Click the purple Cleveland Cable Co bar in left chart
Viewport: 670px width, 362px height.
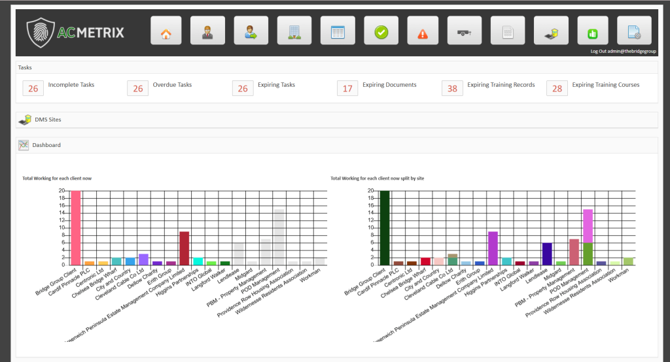click(x=143, y=259)
